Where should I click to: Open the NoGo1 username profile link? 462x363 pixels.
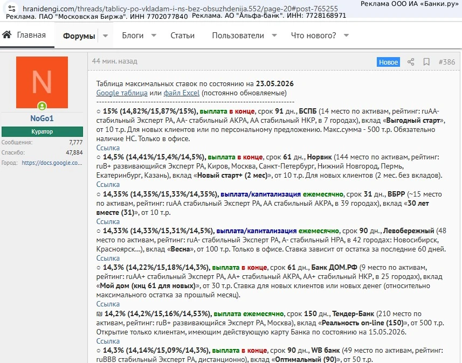tap(42, 118)
